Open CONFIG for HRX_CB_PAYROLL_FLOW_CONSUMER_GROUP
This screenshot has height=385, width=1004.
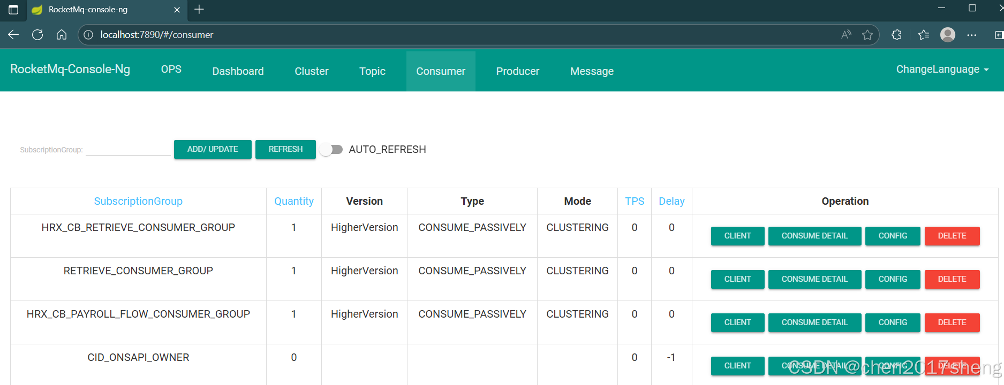pyautogui.click(x=893, y=322)
